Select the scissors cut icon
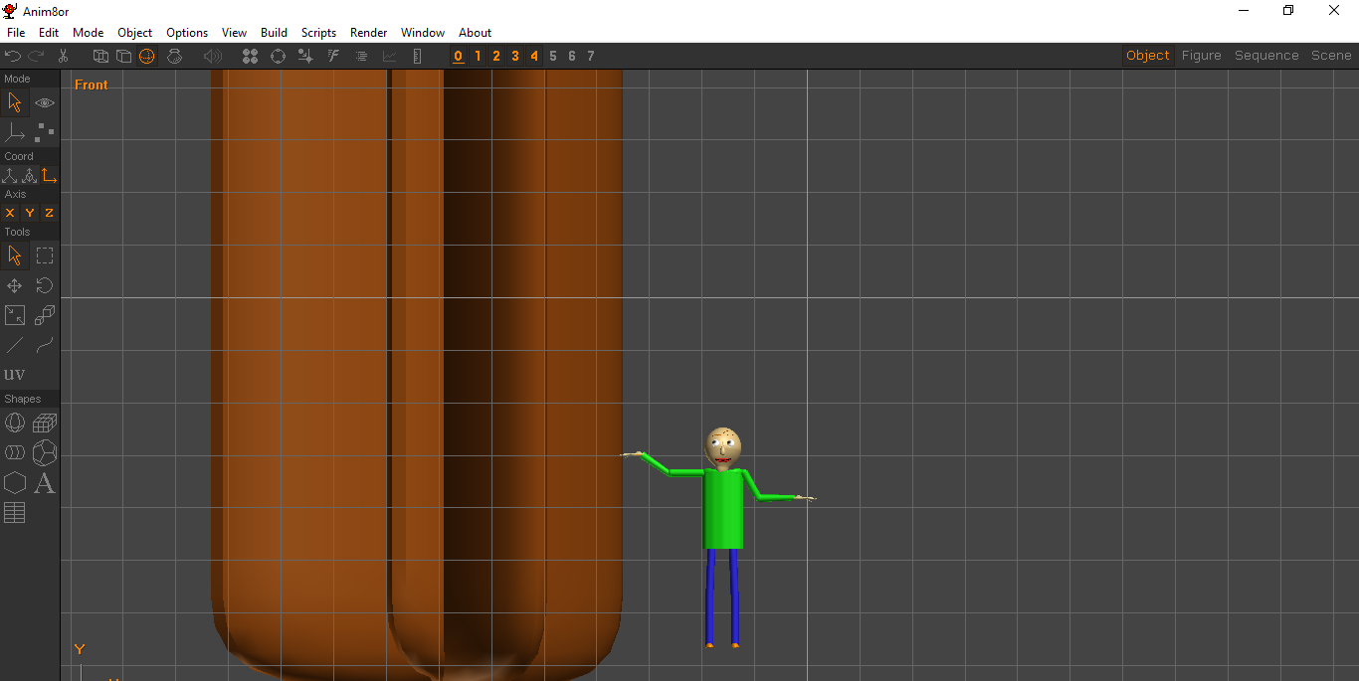 [x=63, y=56]
